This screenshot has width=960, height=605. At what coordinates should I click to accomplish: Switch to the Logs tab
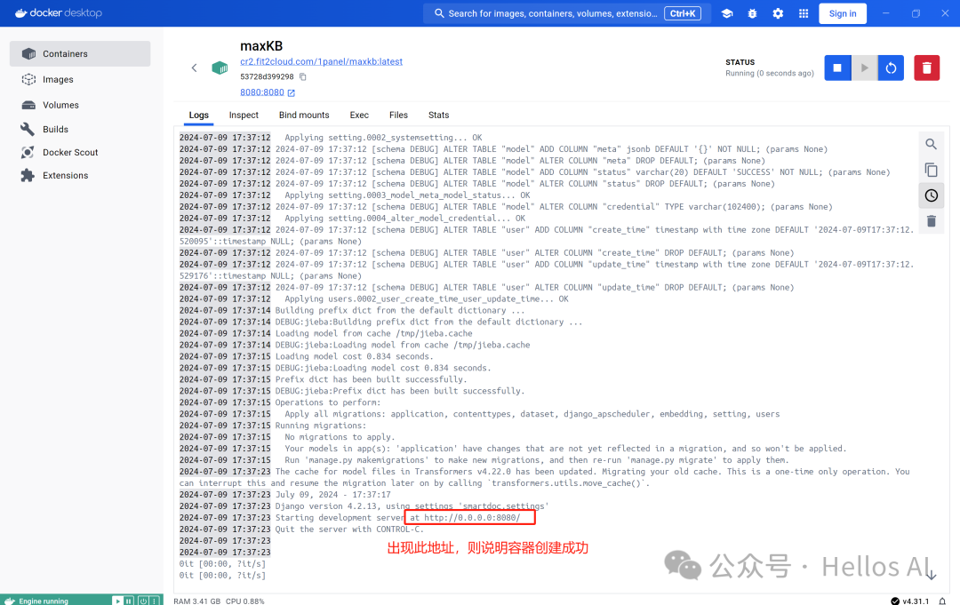tap(198, 115)
